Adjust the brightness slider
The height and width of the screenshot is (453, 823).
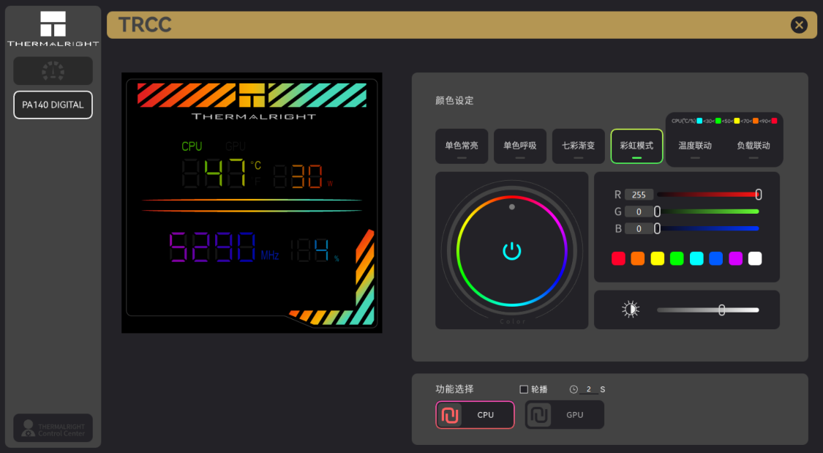tap(708, 310)
